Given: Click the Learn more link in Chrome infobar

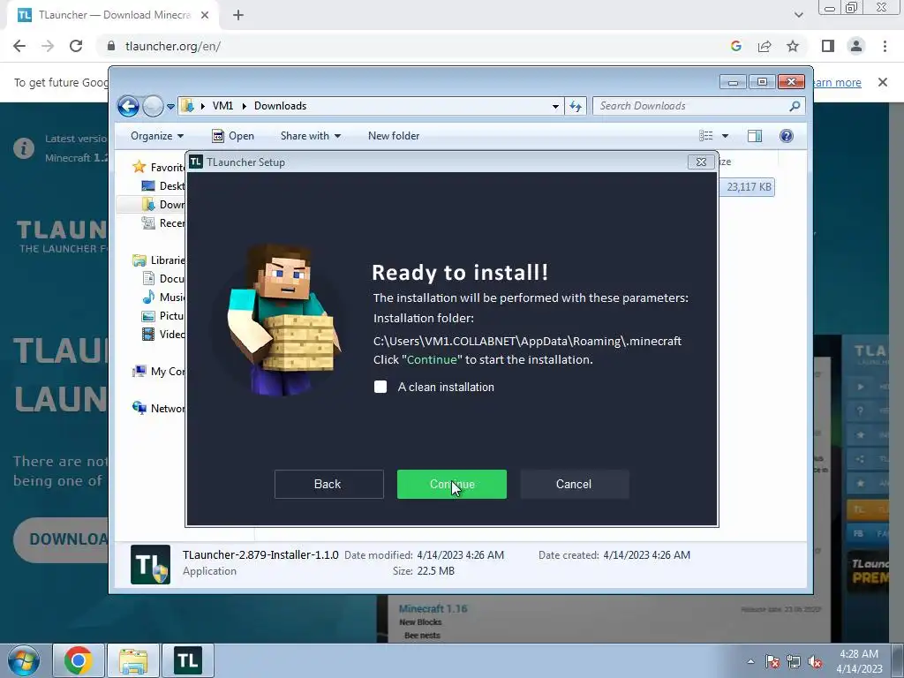Looking at the screenshot, I should pyautogui.click(x=837, y=82).
